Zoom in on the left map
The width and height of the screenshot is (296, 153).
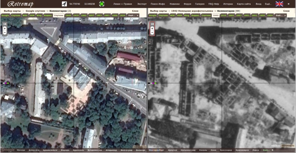[x=5, y=29]
